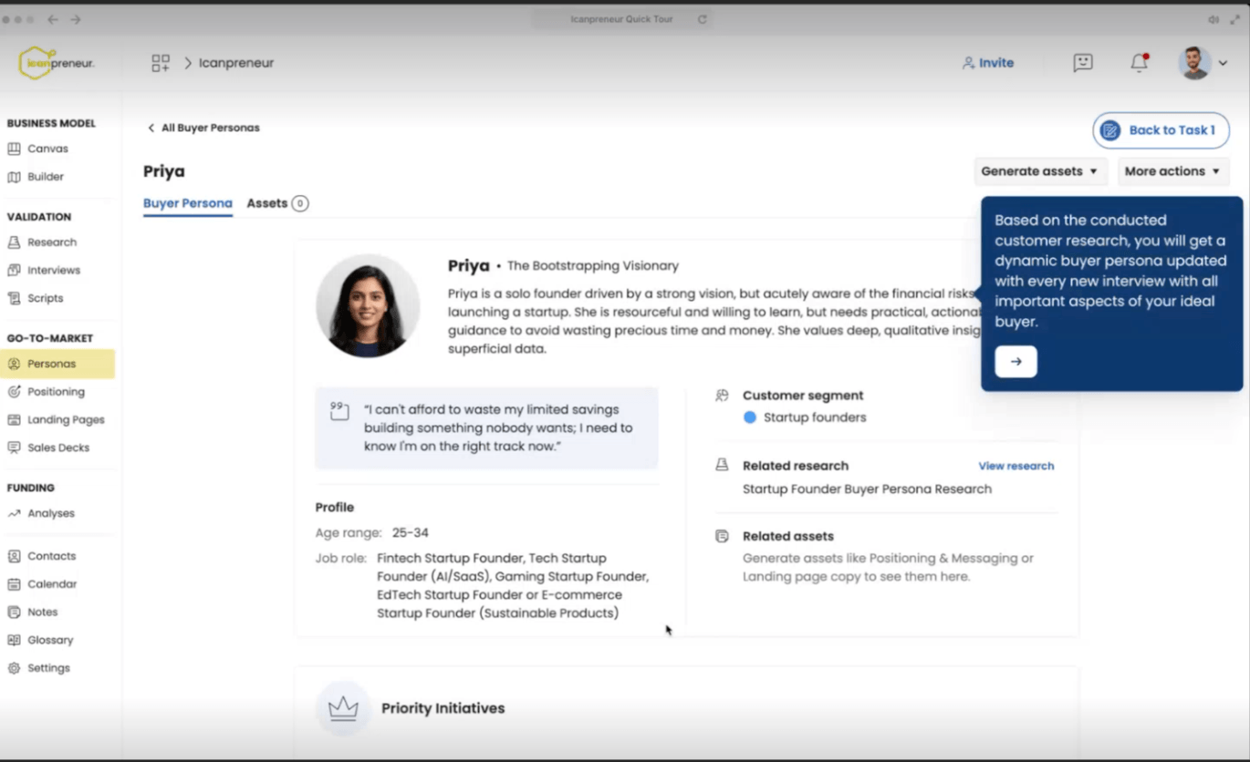The width and height of the screenshot is (1250, 762).
Task: Click the Notes sidebar icon
Action: point(14,613)
